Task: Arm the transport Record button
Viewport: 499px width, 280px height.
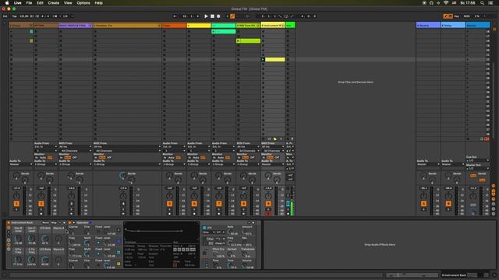Action: coord(218,16)
